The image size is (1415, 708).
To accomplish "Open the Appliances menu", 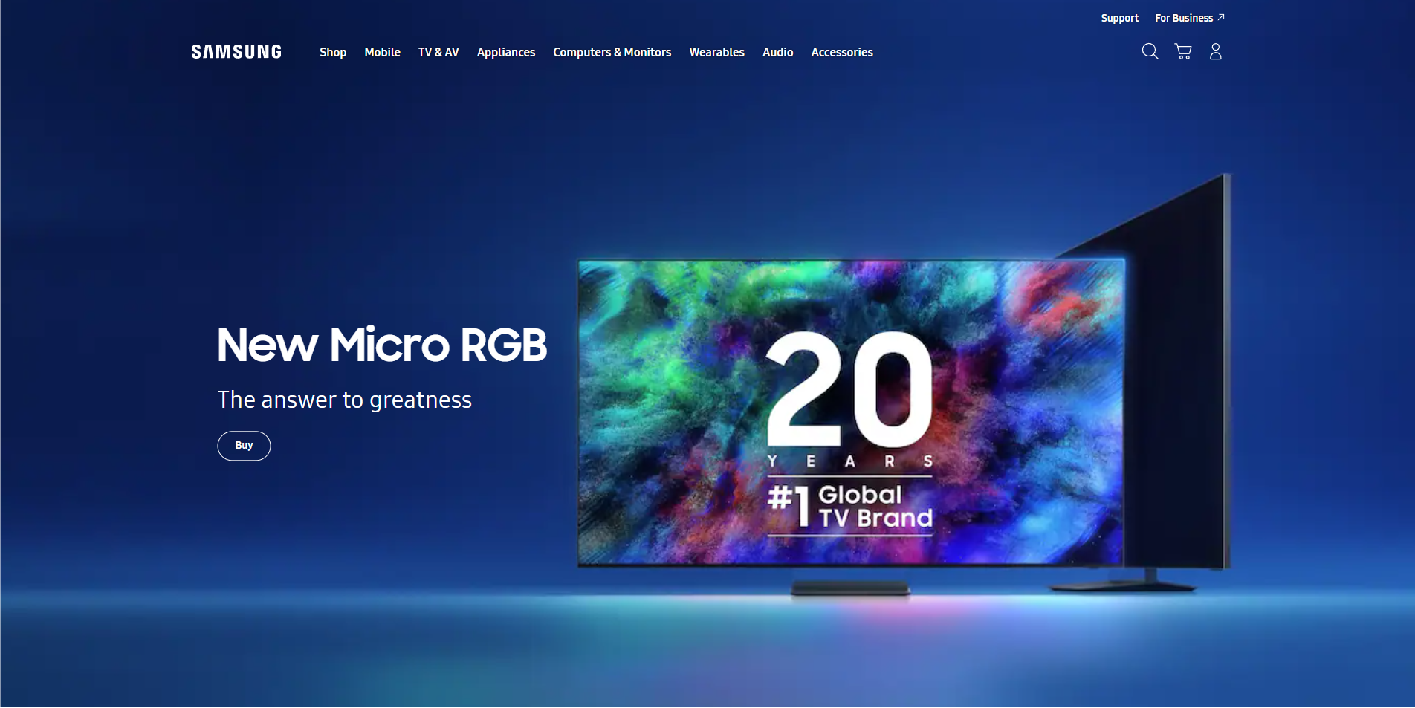I will [506, 52].
